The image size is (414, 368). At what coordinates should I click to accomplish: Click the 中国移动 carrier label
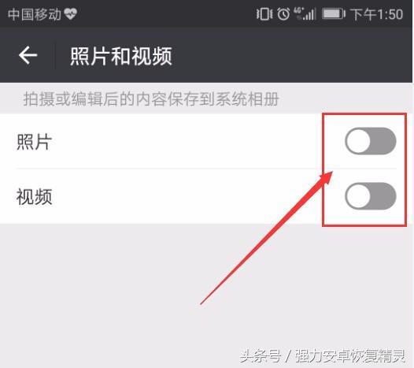pyautogui.click(x=35, y=14)
